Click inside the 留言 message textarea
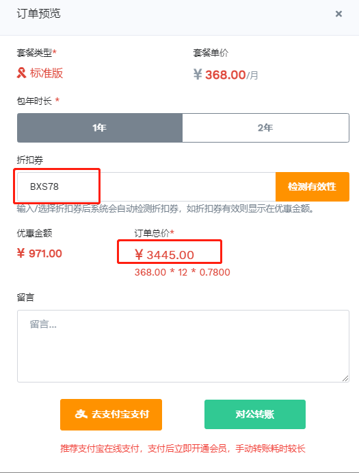Image resolution: width=359 pixels, height=473 pixels. [183, 346]
